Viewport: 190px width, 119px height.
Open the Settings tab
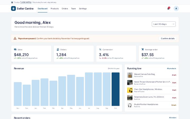[x=83, y=9]
